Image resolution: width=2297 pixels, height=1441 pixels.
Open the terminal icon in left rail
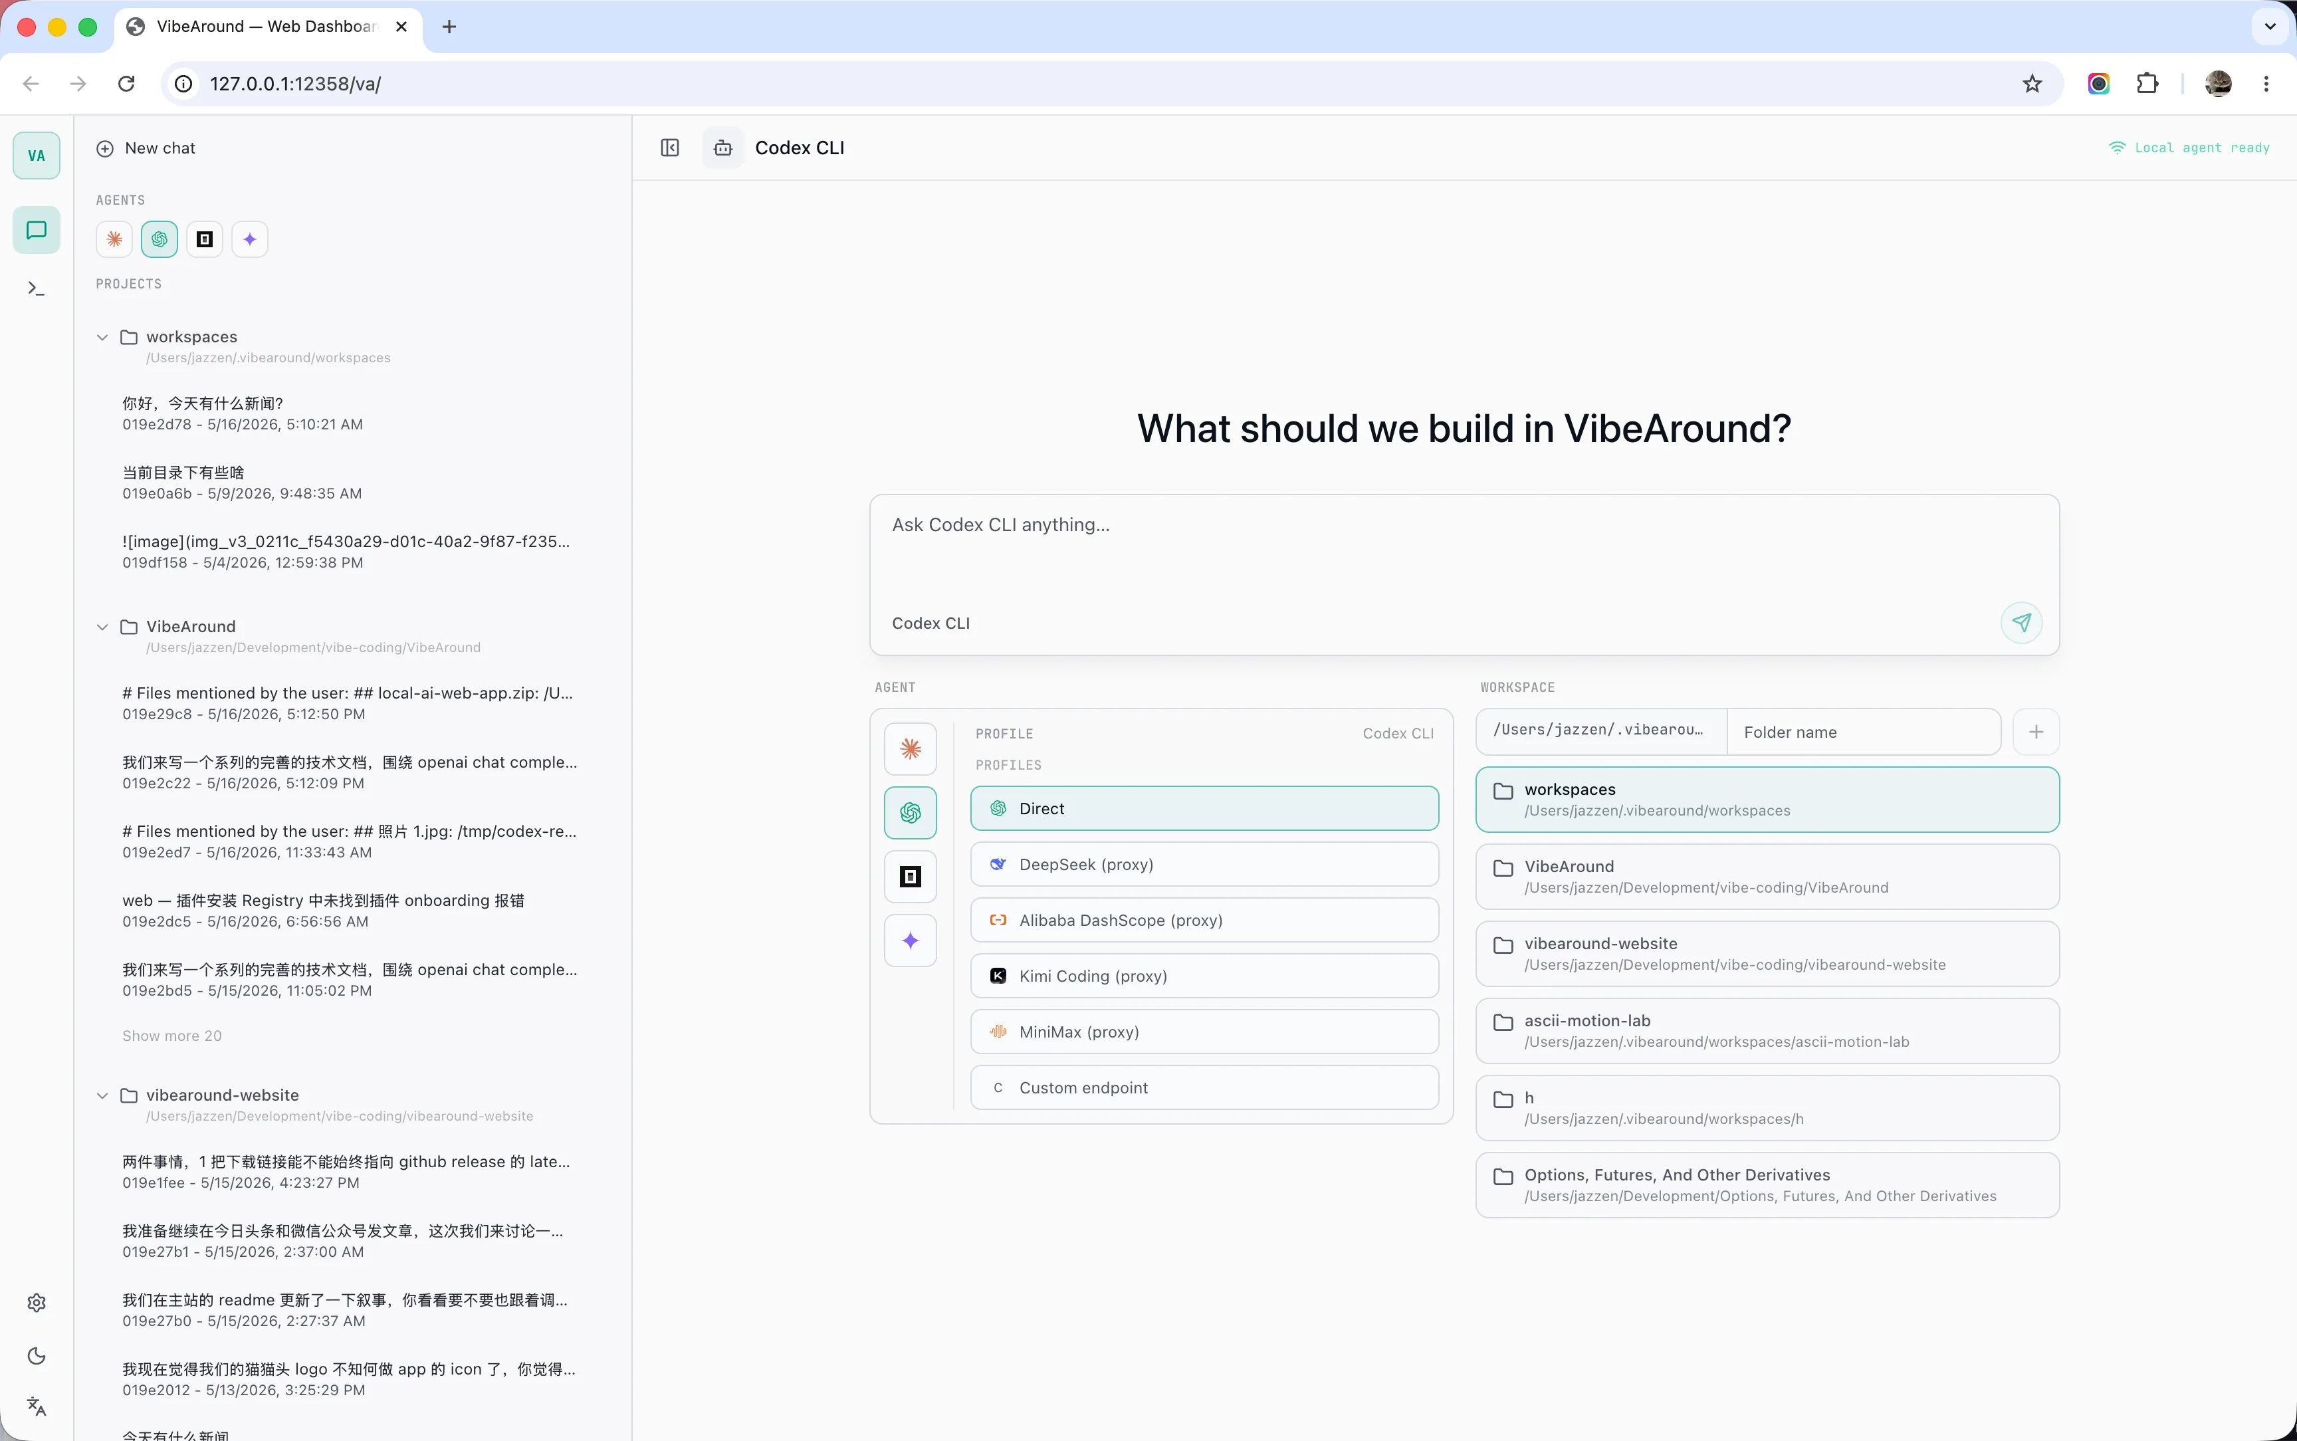click(x=36, y=288)
